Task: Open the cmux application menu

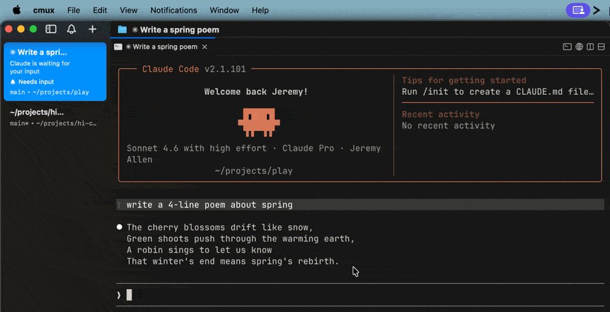Action: coord(44,10)
